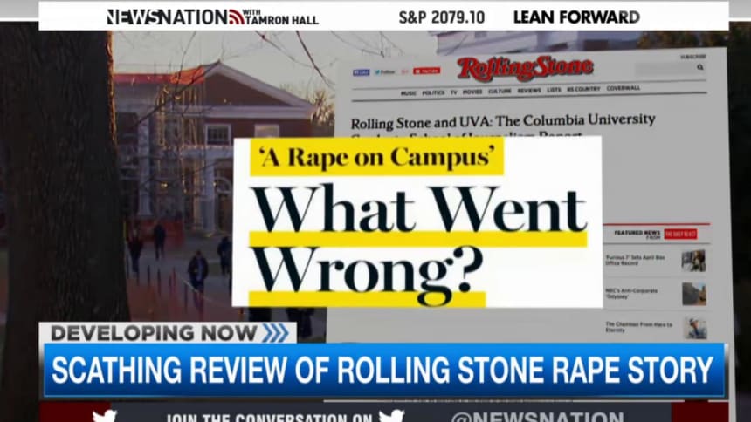Click the 'Chairman' story thumbnail
This screenshot has height=422, width=751.
coord(695,328)
